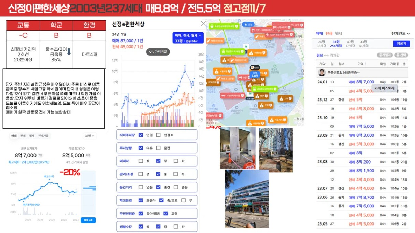The height and width of the screenshot is (233, 415).
Task: Click the 서부트럭터미널 marker on the map
Action: coord(233,96)
